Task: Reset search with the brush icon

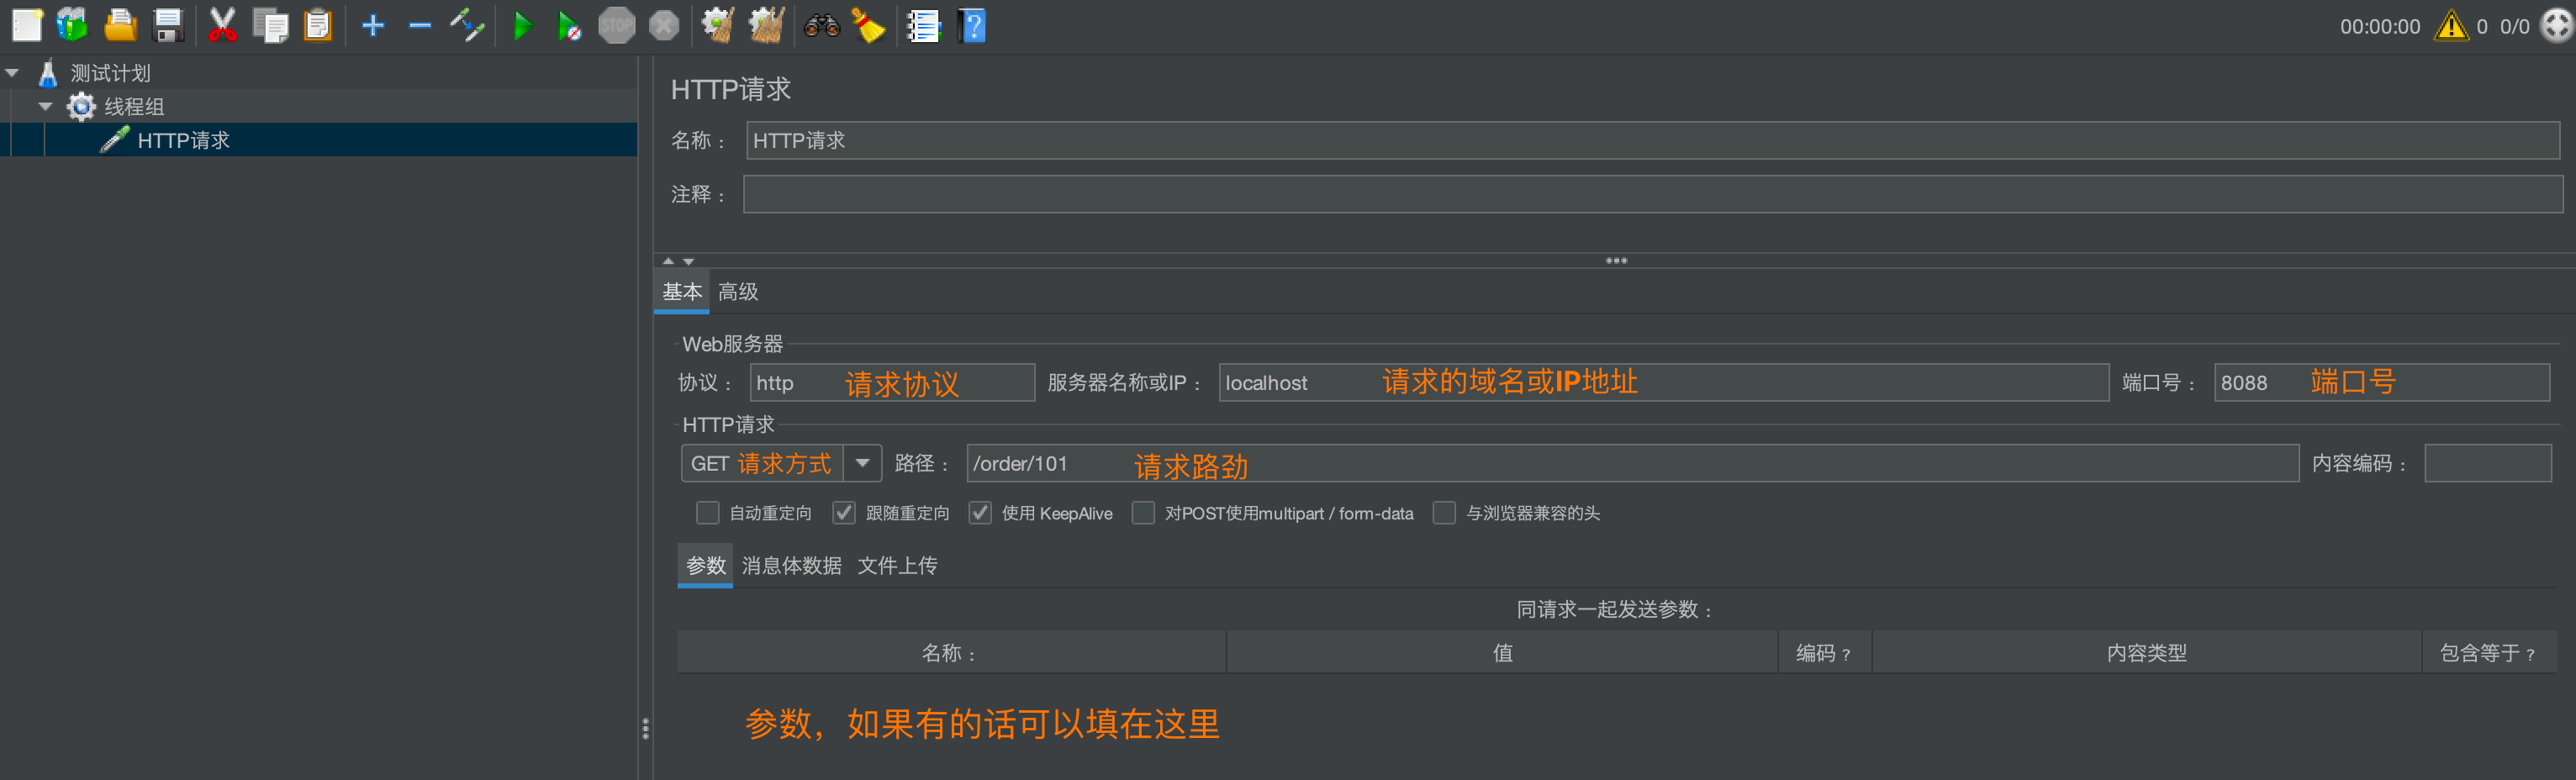Action: pos(869,25)
